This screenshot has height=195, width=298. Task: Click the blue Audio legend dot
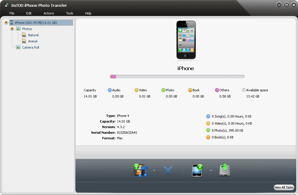[x=110, y=90]
